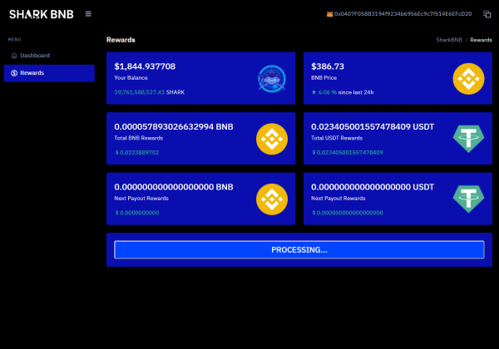This screenshot has width=499, height=349.
Task: Click the Rewards page heading
Action: (x=121, y=40)
